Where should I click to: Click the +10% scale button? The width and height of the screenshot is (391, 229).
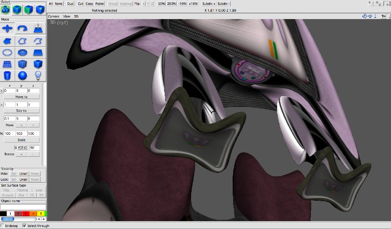(x=193, y=4)
